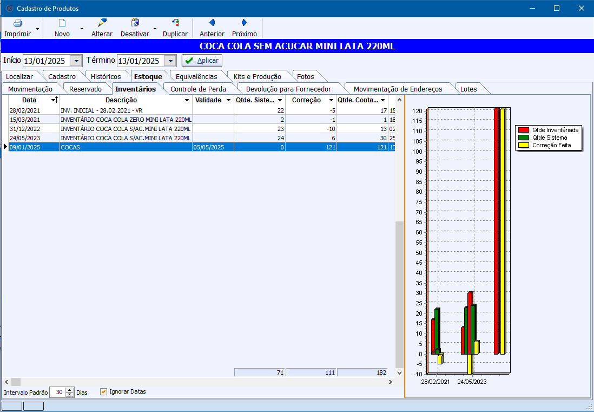Open the Início date dropdown
The image size is (594, 412).
click(76, 61)
